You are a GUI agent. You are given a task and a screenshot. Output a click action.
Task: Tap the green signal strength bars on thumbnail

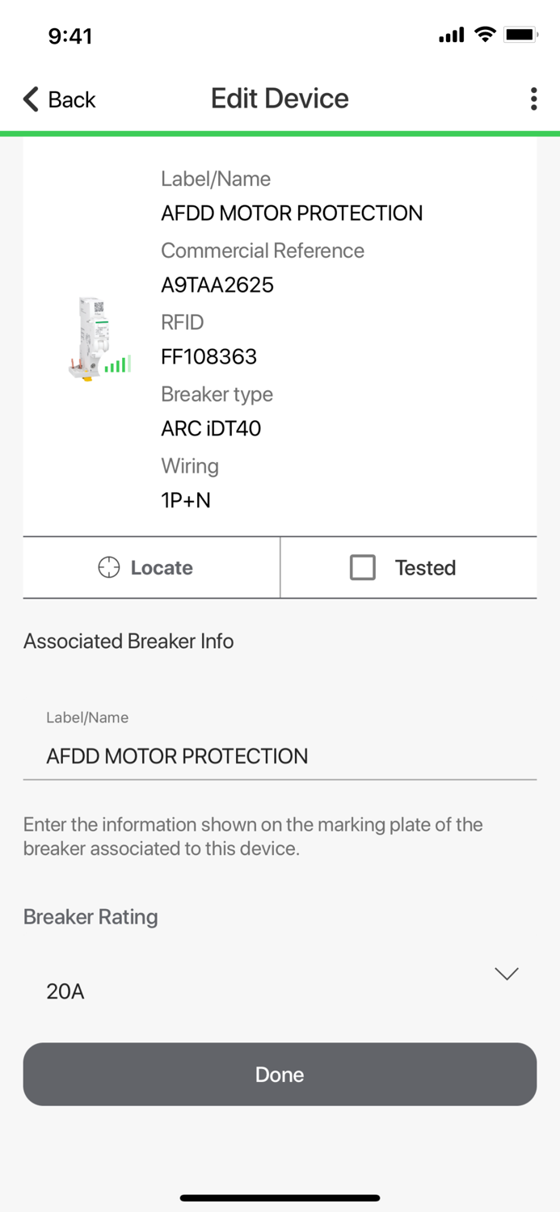pos(116,365)
